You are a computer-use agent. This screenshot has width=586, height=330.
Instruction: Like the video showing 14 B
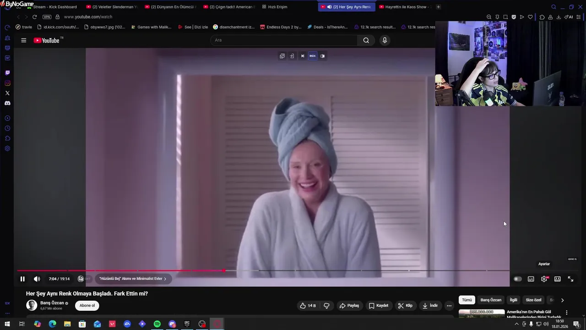(x=308, y=305)
